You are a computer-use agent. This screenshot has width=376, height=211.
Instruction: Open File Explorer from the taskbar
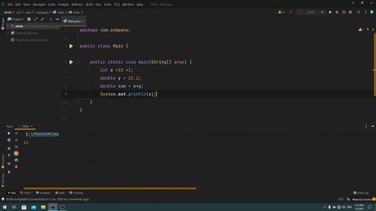click(x=43, y=207)
